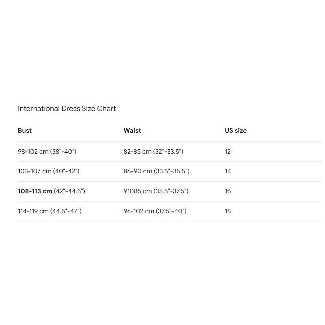Click US size 16 cell

coord(228,191)
